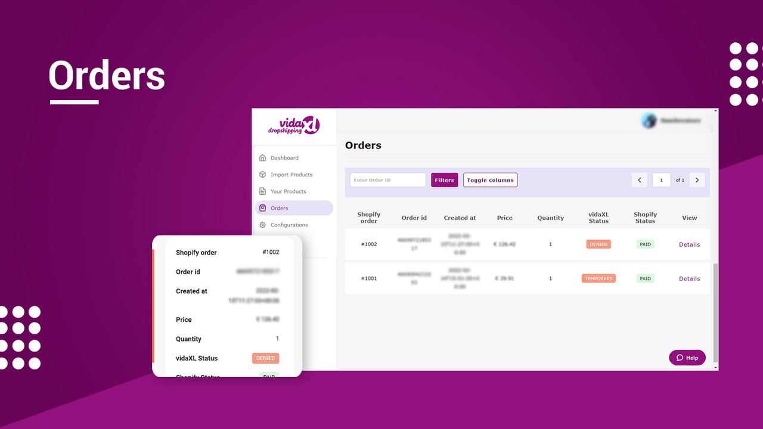Click the Shopify Status column header

(645, 217)
